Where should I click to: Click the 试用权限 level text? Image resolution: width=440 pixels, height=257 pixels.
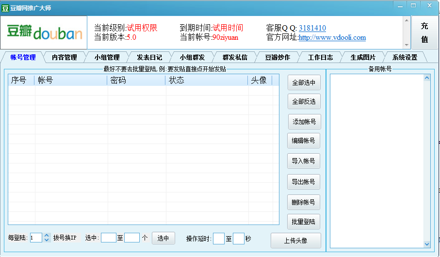[142, 28]
